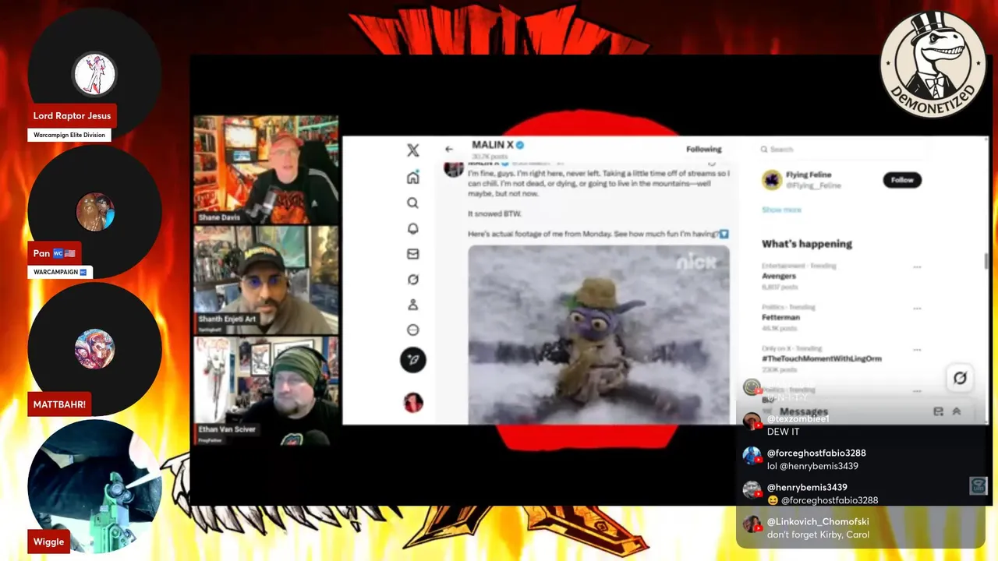Open More options circle in X sidebar

point(412,330)
